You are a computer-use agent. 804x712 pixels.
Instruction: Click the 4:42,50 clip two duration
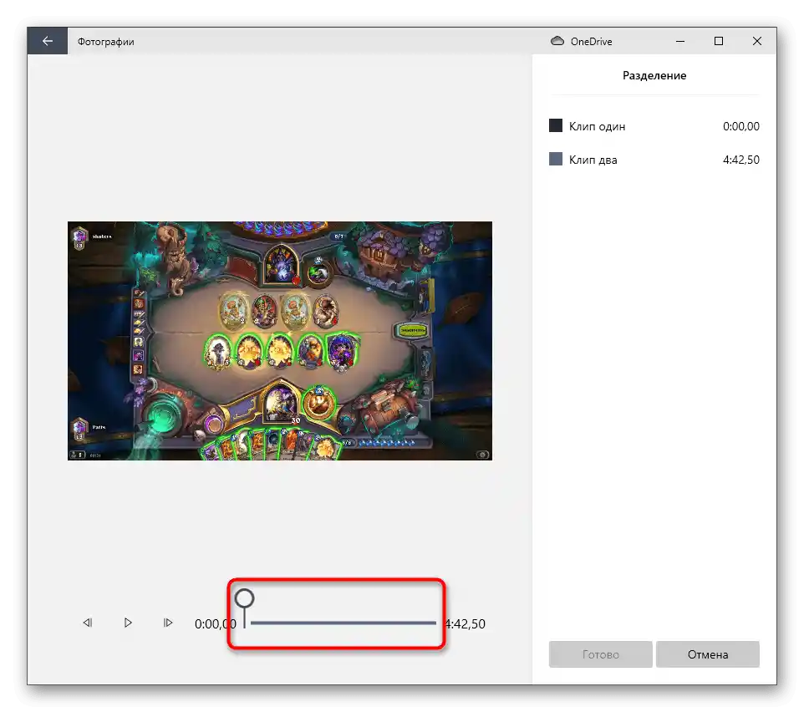(x=741, y=160)
